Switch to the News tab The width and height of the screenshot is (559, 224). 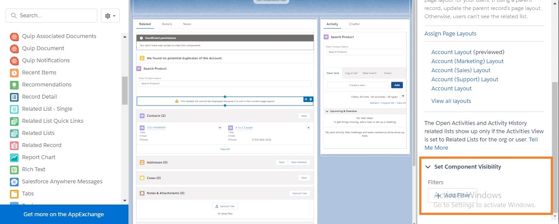[x=187, y=24]
